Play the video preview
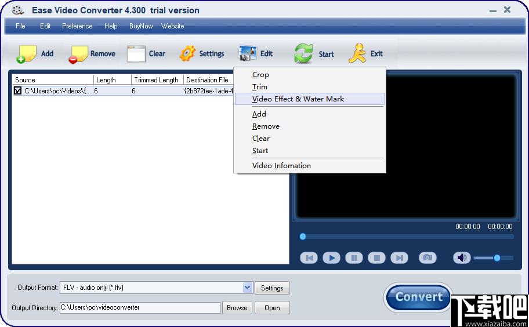This screenshot has width=529, height=327. coord(331,258)
